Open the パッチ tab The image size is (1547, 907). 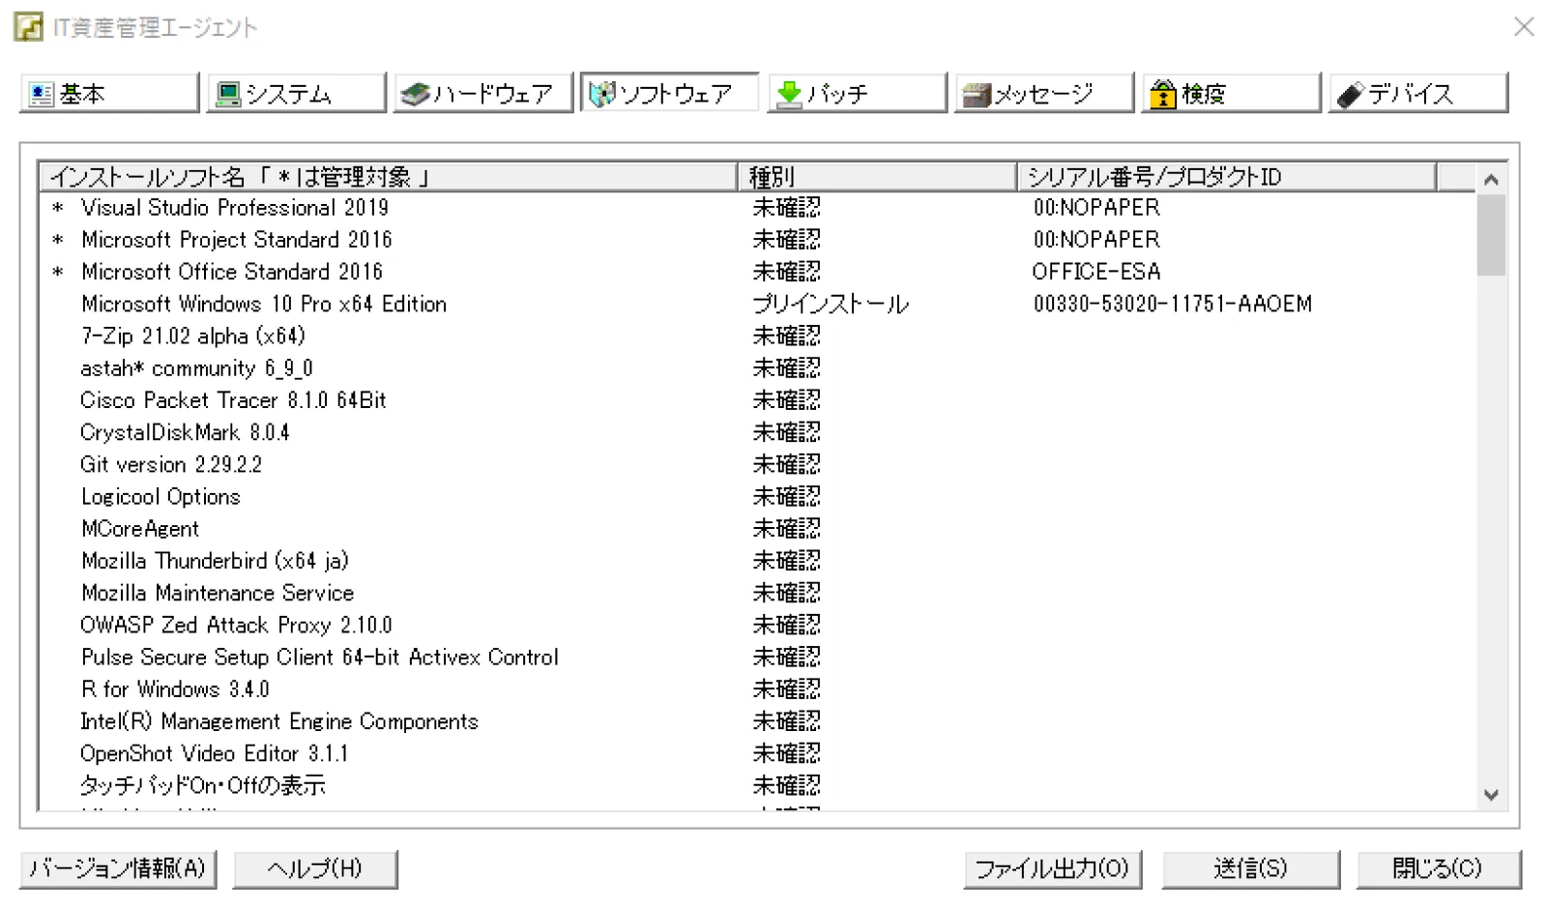coord(858,93)
